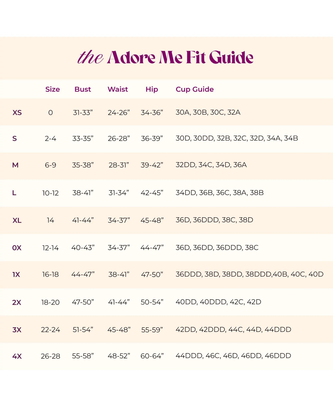Click the 31-33" bust measurement
This screenshot has width=333, height=407.
[x=83, y=112]
